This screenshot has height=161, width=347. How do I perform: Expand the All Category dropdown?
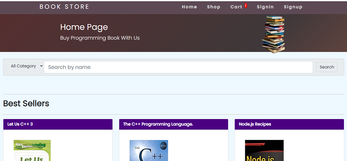click(x=27, y=66)
